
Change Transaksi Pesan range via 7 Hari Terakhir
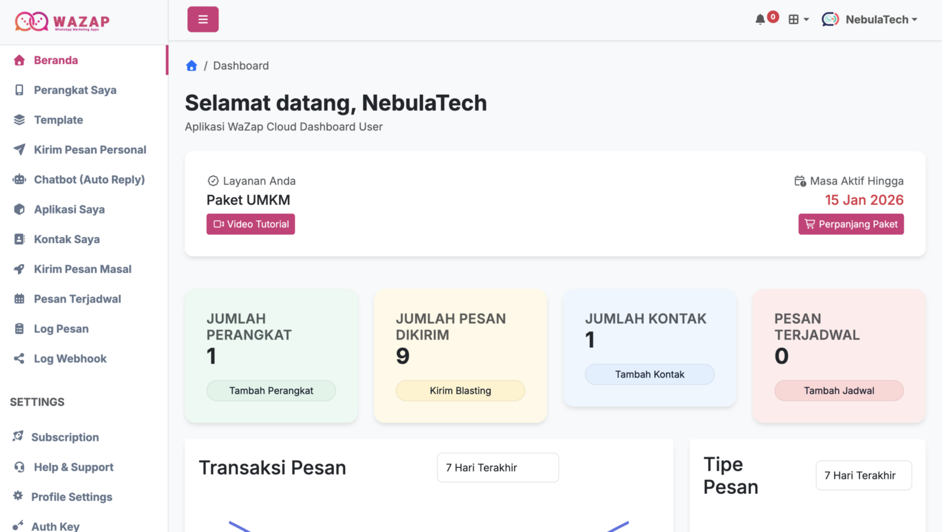tap(497, 467)
